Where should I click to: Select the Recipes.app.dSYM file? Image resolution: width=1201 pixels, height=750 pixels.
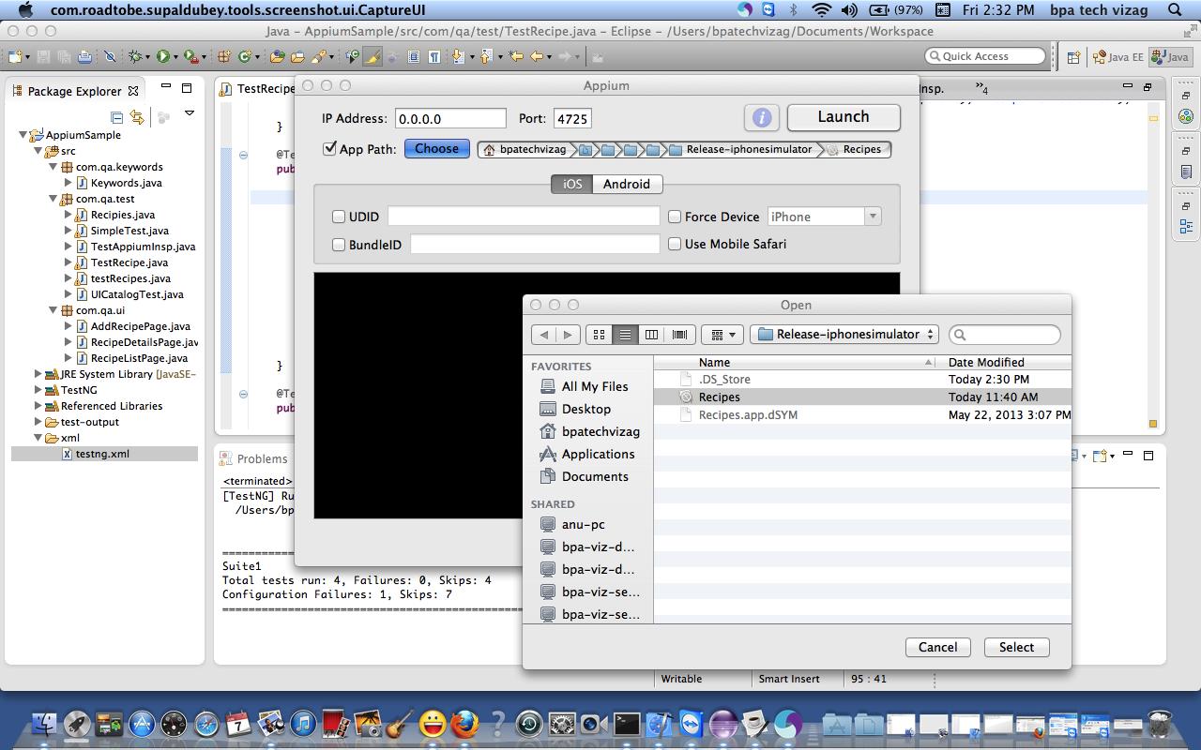pyautogui.click(x=862, y=414)
